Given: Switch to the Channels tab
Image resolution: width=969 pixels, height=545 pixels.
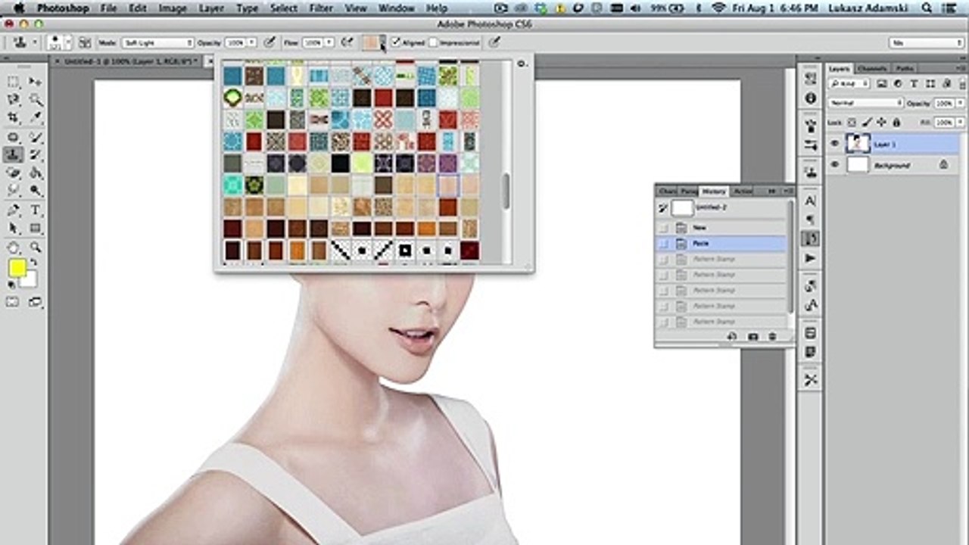Looking at the screenshot, I should click(872, 68).
